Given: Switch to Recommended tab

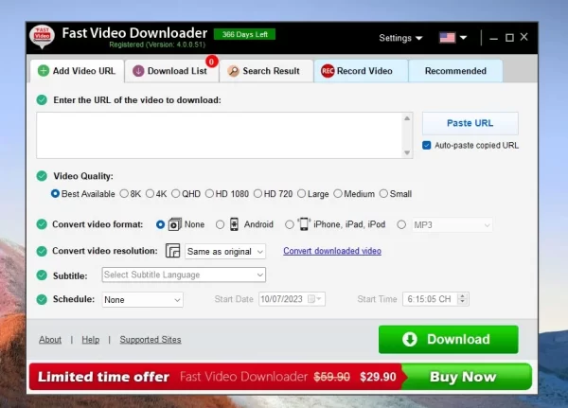Looking at the screenshot, I should coord(455,71).
